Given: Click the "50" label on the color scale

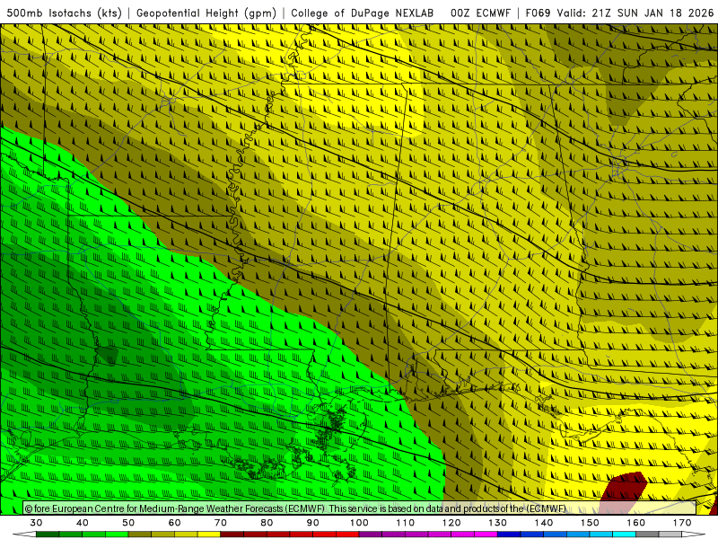Looking at the screenshot, I should [128, 523].
